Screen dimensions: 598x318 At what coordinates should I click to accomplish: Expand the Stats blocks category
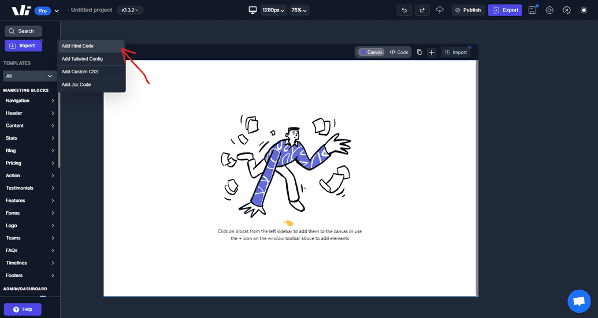(x=29, y=139)
